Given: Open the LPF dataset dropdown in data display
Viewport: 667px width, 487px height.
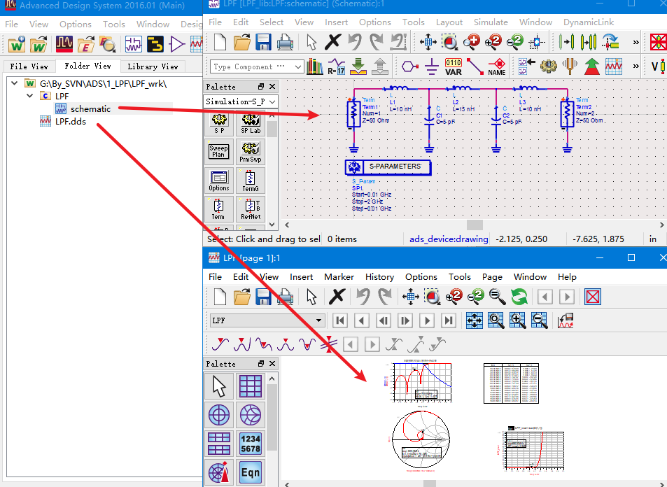Looking at the screenshot, I should click(318, 320).
